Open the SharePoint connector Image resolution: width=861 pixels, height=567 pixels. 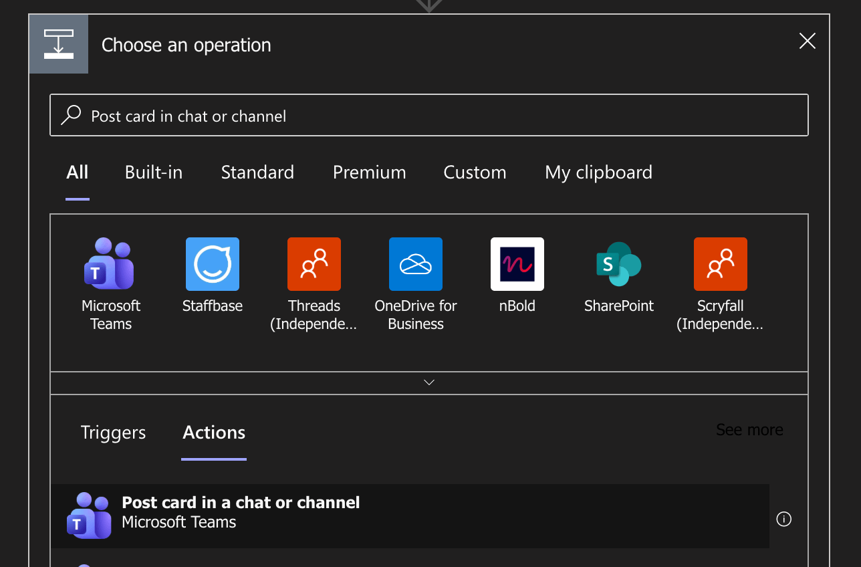[618, 264]
